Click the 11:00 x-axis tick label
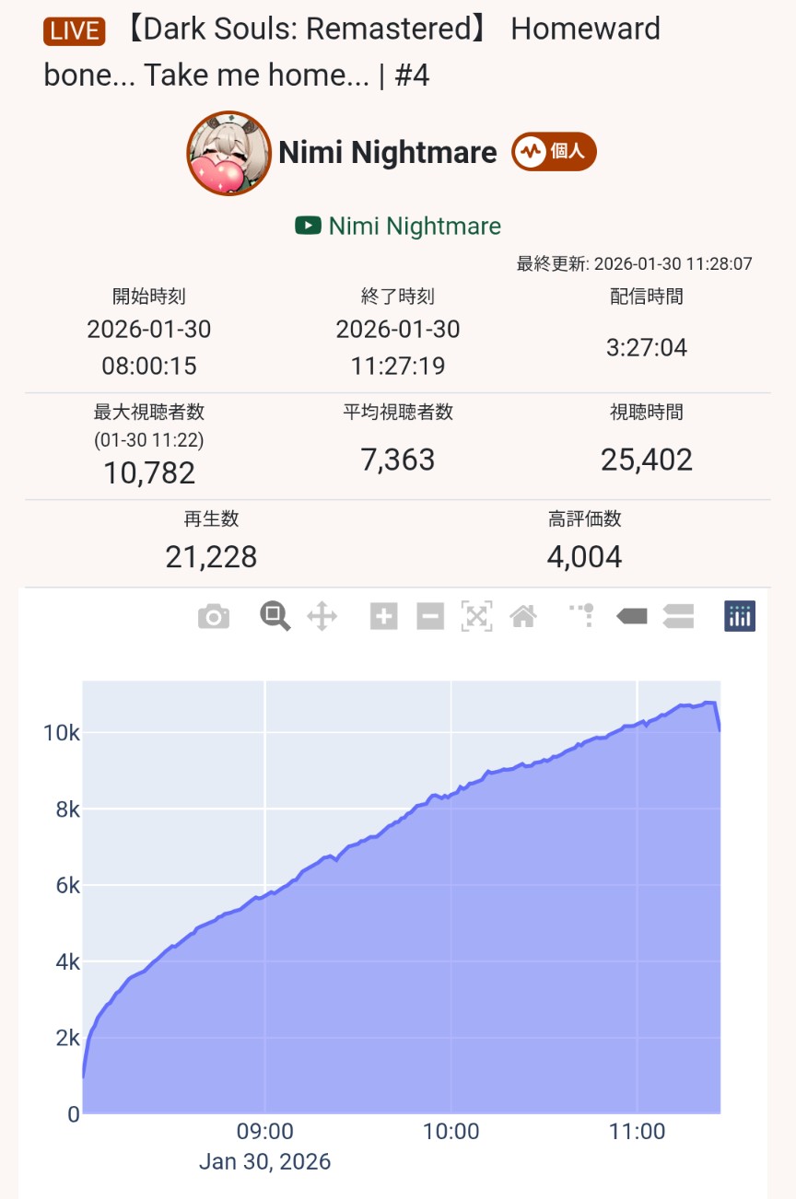The image size is (796, 1199). (x=638, y=1132)
